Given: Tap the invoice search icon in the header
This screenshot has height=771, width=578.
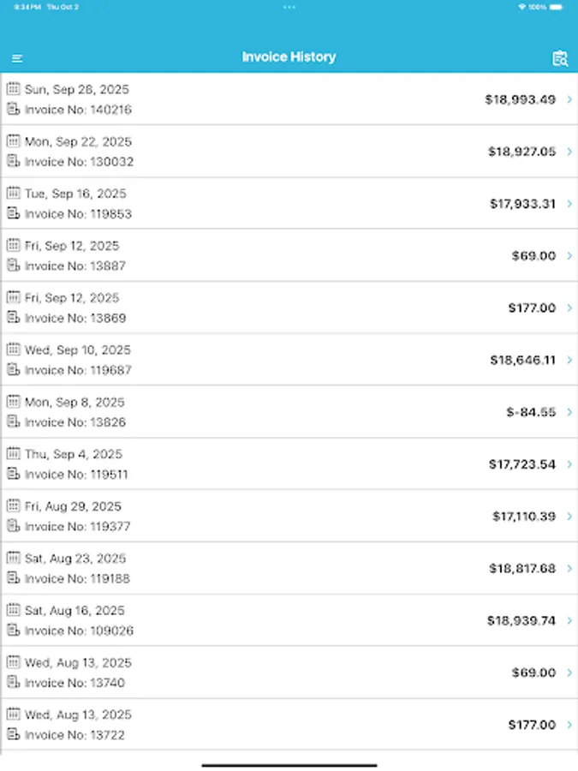Looking at the screenshot, I should (560, 57).
